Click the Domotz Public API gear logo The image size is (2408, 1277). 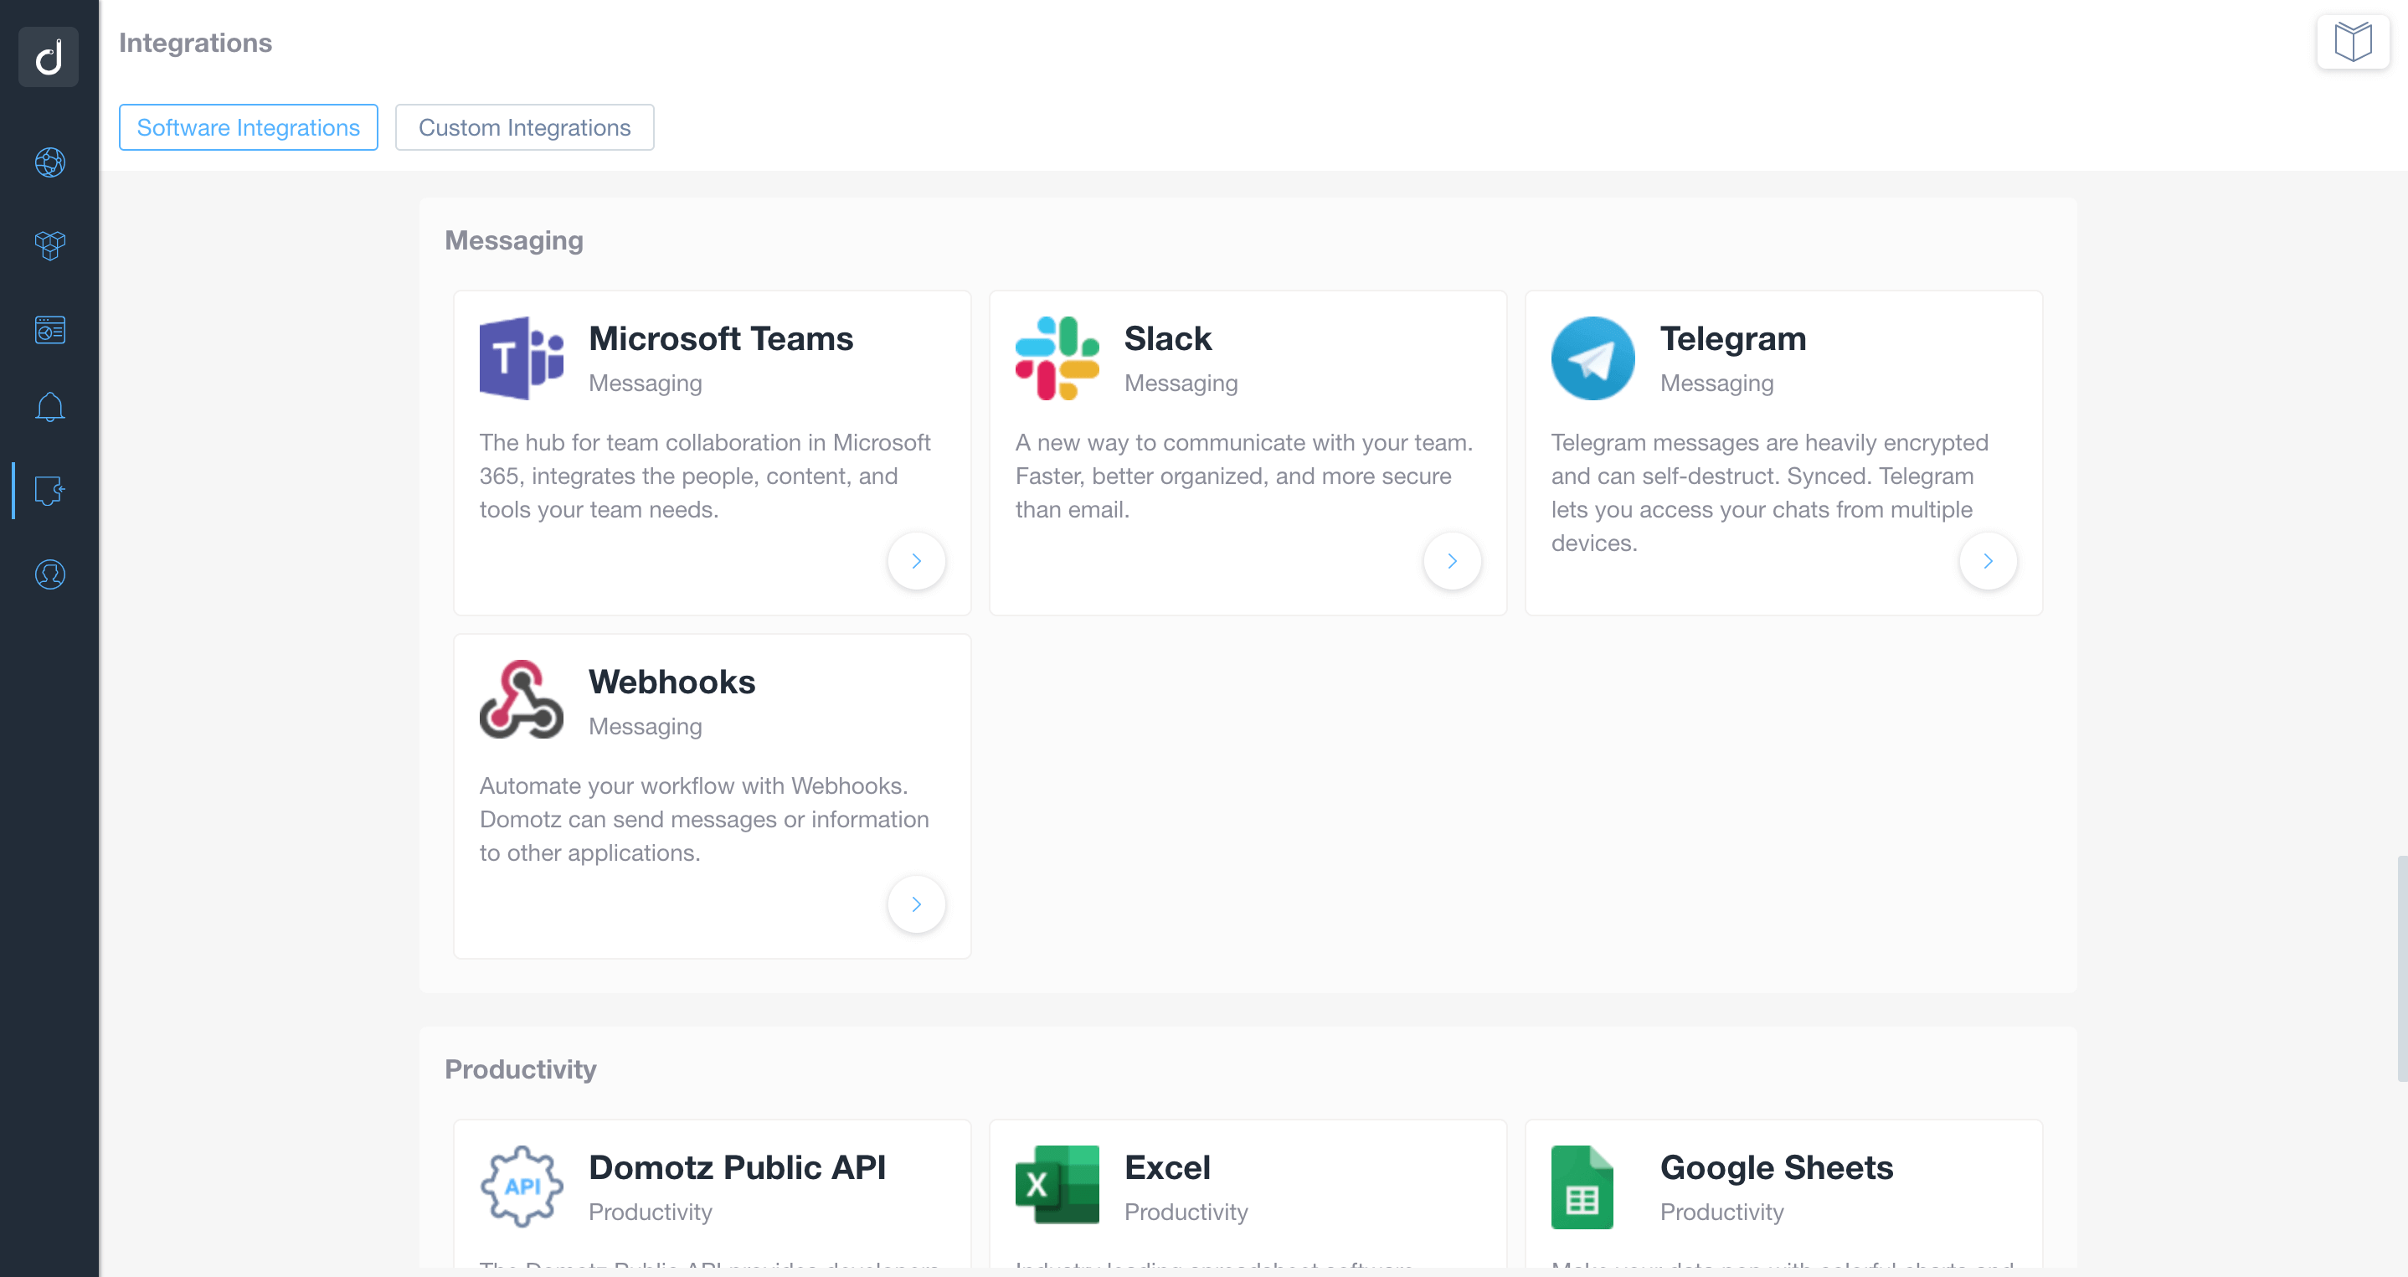click(x=521, y=1187)
